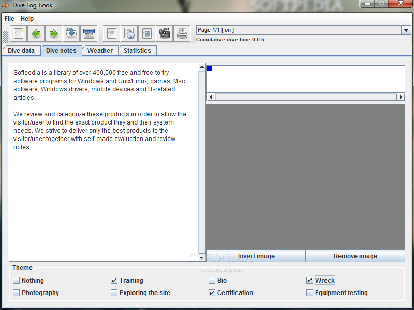The height and width of the screenshot is (310, 414).
Task: Click the text document page icon
Action: [111, 34]
